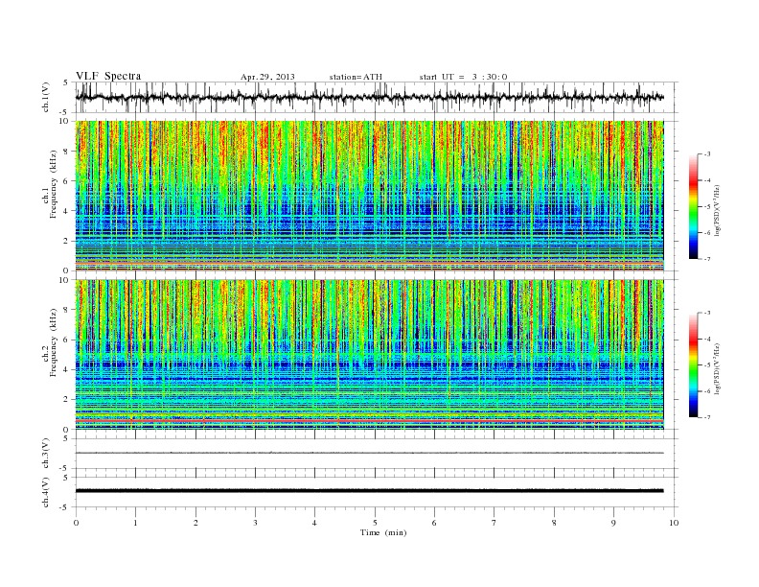
Task: Click the "6" kHz tick of ch.2 spectrogram
Action: click(x=67, y=340)
